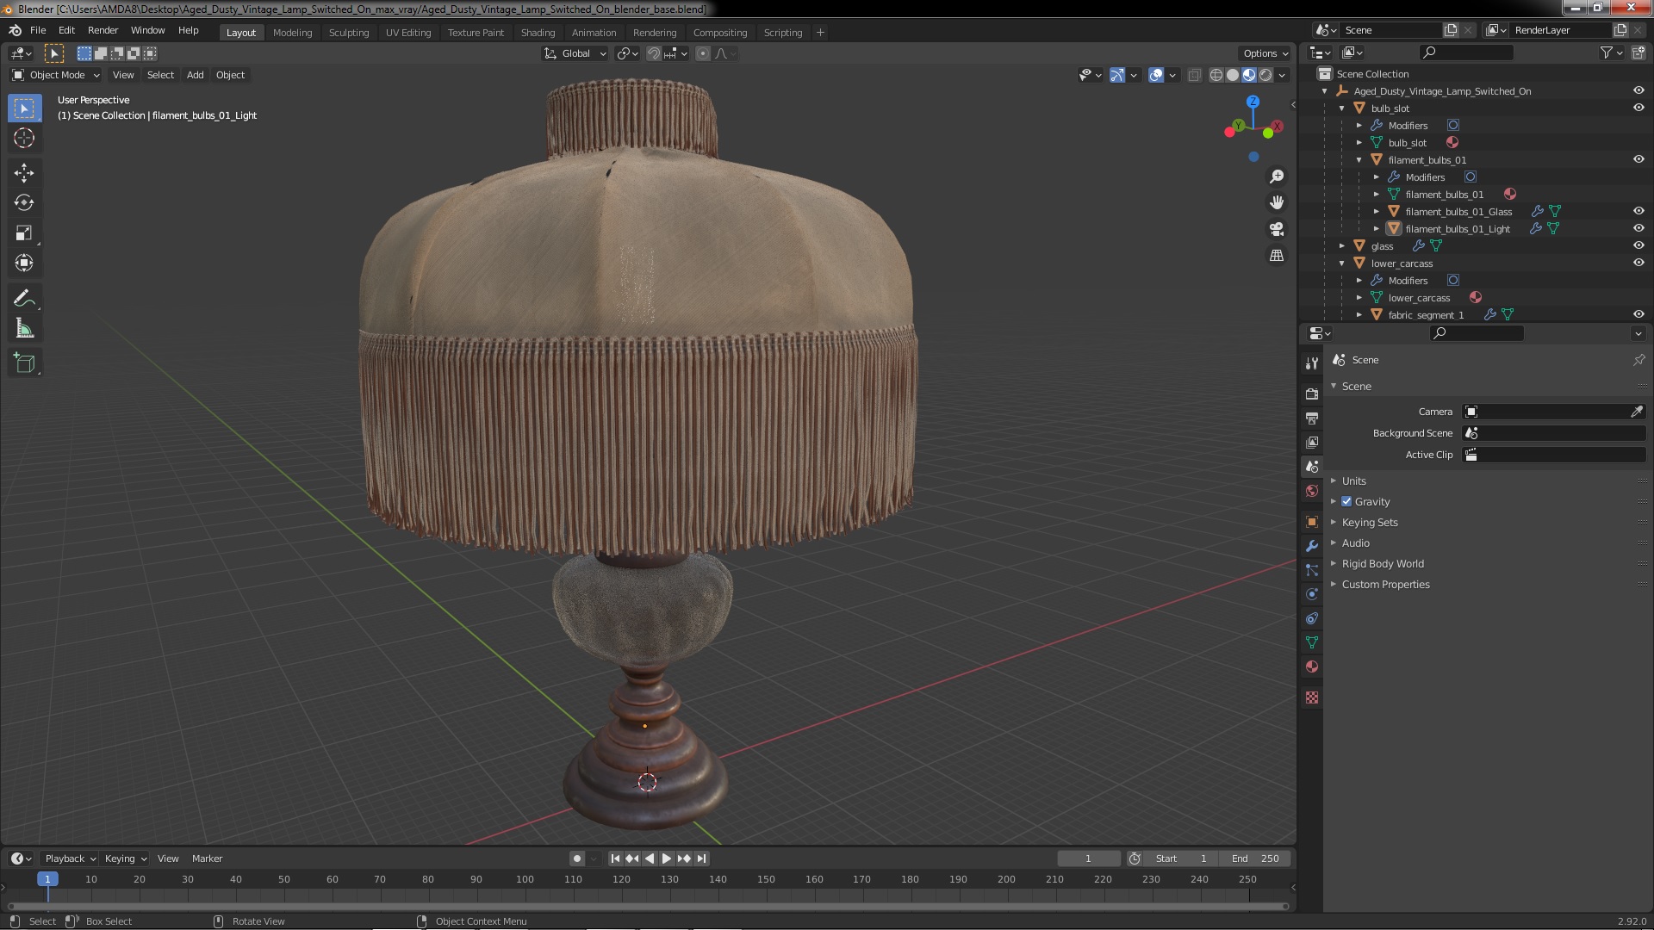Screen dimensions: 1654x930
Task: Select the Add Cube tool
Action: pos(24,363)
